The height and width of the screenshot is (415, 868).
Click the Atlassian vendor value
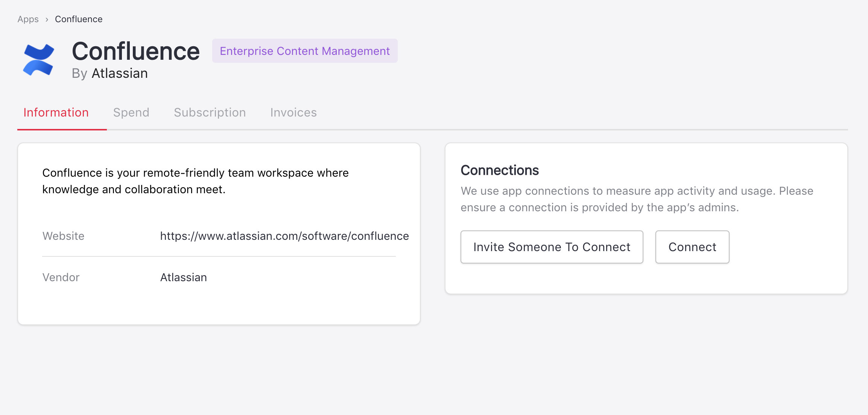coord(184,277)
